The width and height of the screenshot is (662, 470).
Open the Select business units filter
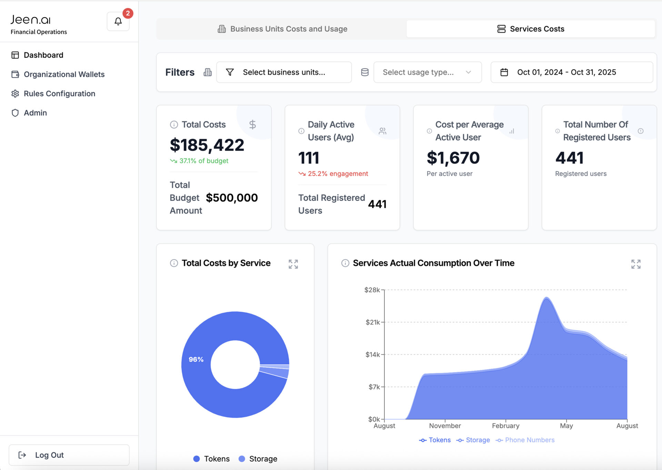[284, 72]
